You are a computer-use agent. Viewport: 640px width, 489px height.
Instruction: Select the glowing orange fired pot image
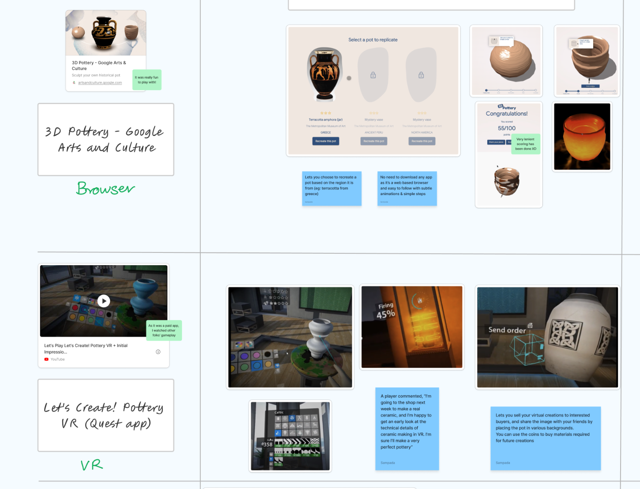[x=582, y=136]
